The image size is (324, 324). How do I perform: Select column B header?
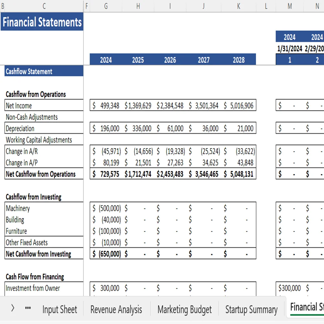click(2, 6)
